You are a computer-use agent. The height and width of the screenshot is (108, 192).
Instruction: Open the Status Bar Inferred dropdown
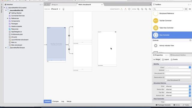190,89
